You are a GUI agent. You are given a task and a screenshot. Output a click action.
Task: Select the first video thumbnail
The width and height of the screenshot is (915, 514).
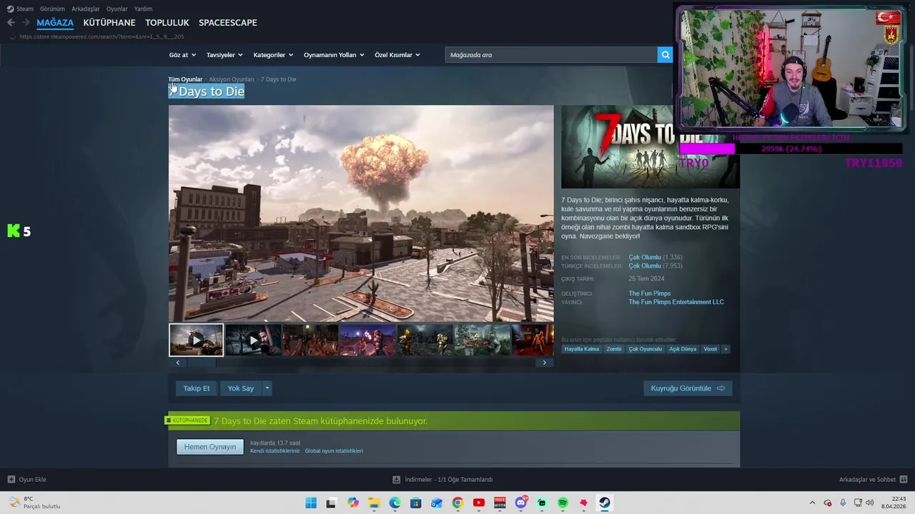point(196,341)
